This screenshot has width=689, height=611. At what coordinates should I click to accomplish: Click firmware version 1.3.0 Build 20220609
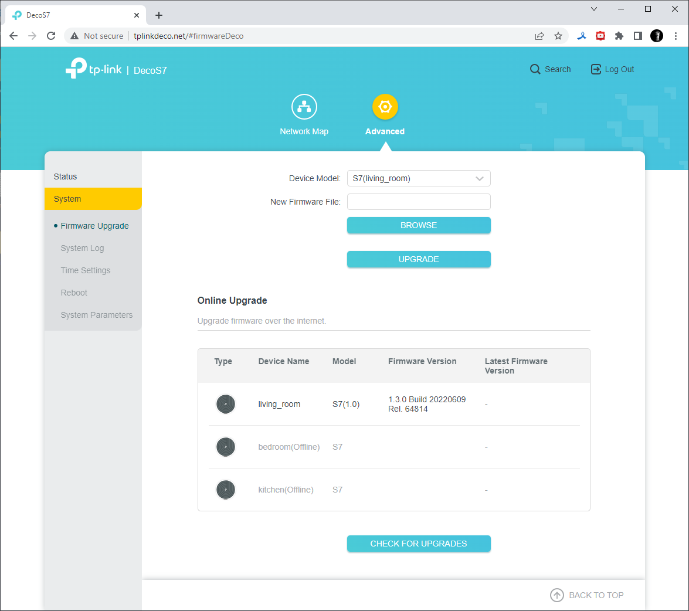[427, 404]
